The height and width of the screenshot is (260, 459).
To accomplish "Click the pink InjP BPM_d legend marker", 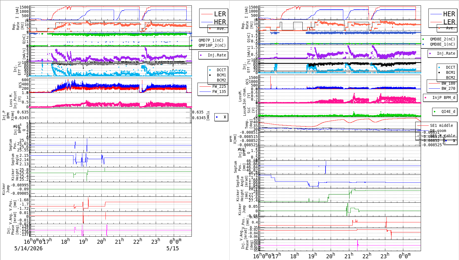I will 426,97.
